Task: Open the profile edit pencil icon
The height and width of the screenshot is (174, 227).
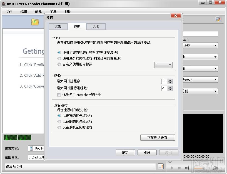Action: (x=218, y=19)
